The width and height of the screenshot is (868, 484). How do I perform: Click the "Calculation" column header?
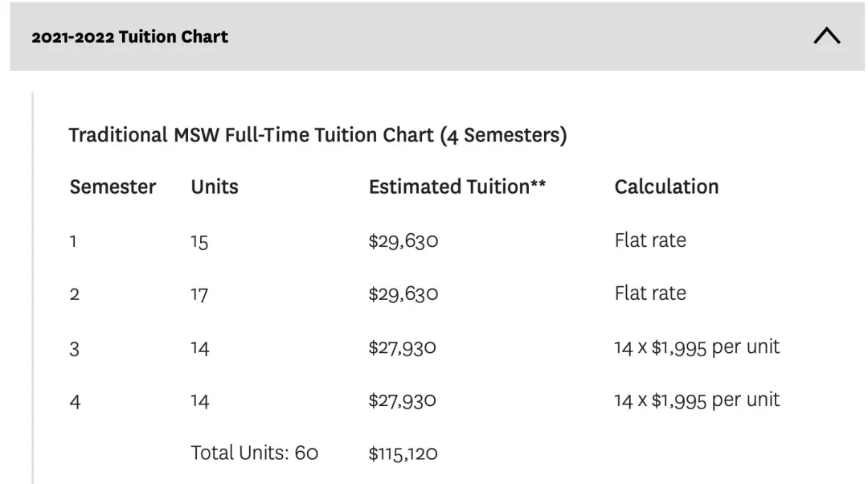click(666, 187)
